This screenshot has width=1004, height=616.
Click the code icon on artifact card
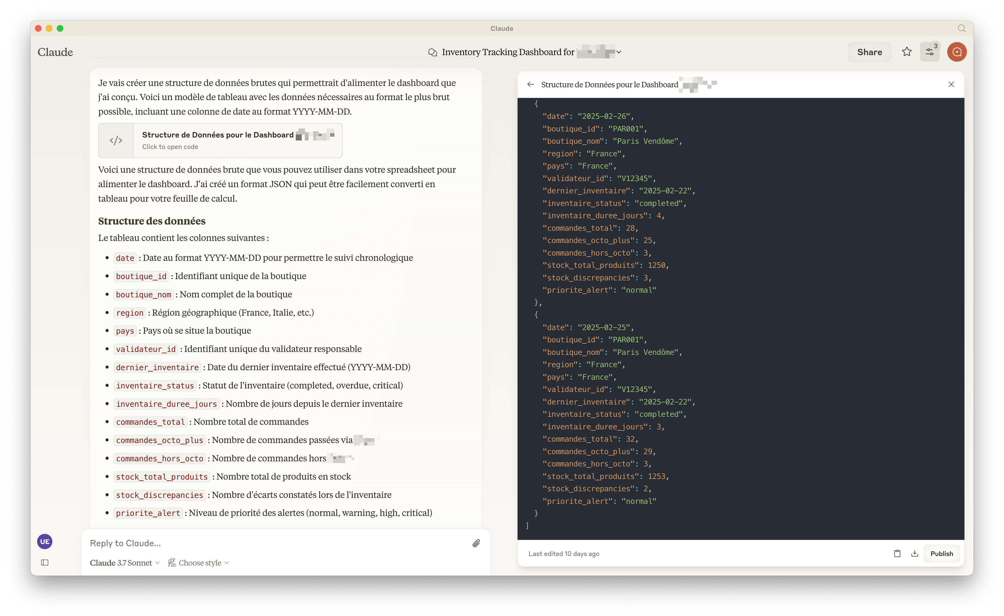click(116, 140)
